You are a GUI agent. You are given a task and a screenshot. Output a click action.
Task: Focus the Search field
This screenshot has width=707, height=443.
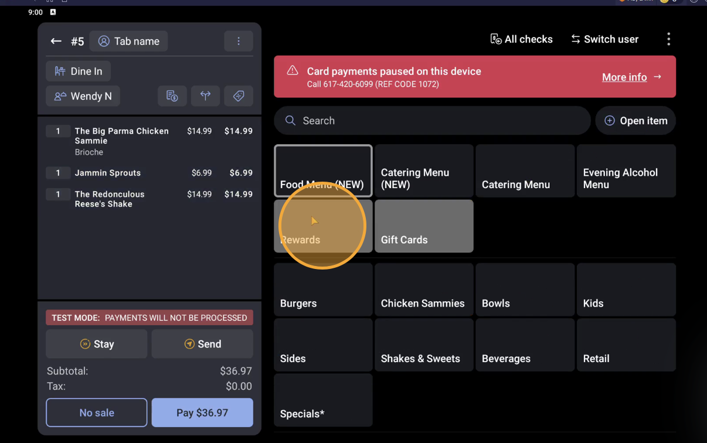[x=432, y=121]
